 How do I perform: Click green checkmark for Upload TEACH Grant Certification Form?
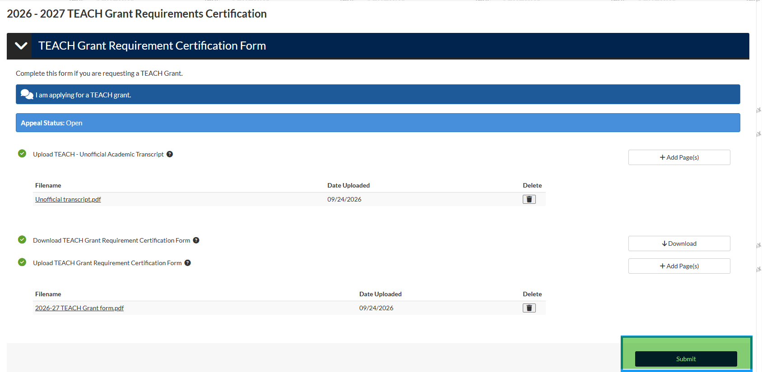[x=22, y=262]
